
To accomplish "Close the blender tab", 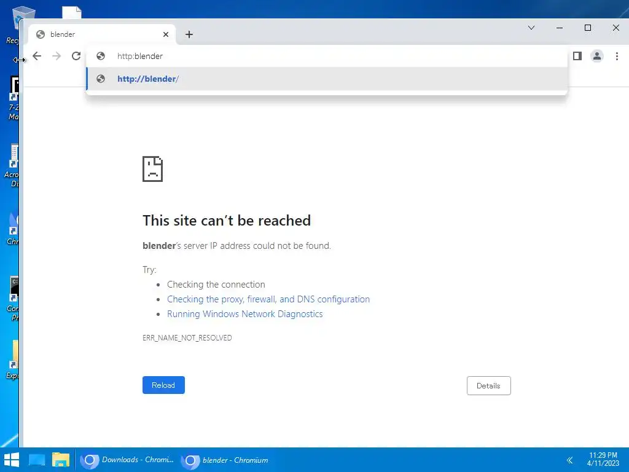I will [x=166, y=34].
